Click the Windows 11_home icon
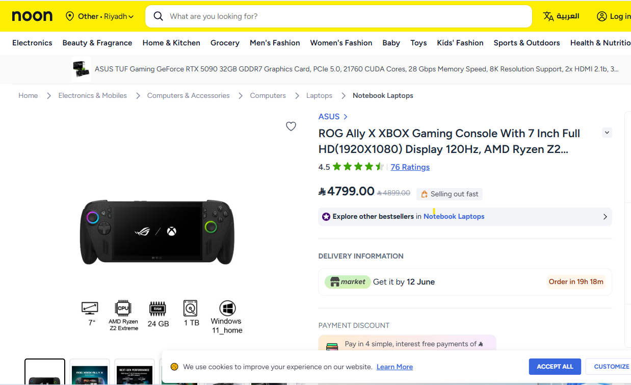This screenshot has width=631, height=385. coord(227,309)
